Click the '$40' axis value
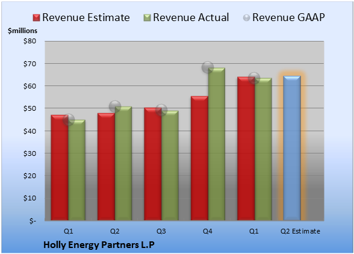Screen dimensions: 354x254 tap(29, 131)
